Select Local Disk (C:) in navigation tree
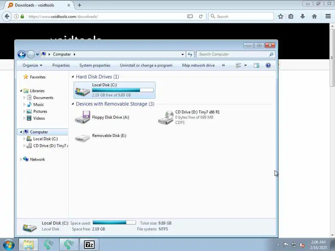 [45, 139]
